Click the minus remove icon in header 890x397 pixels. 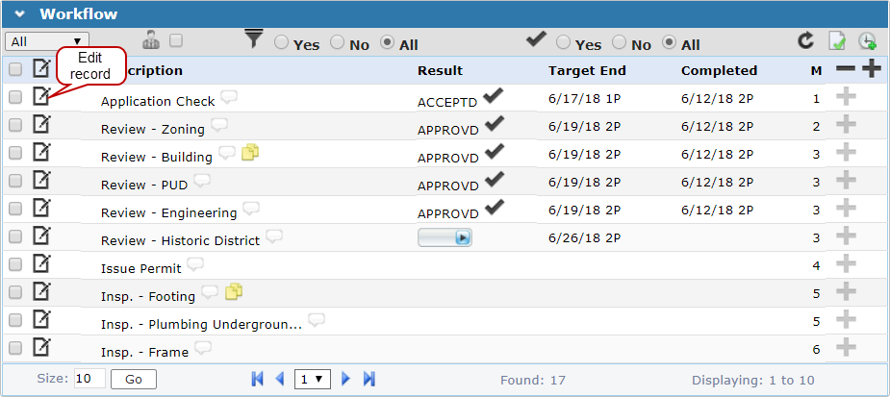[x=845, y=69]
